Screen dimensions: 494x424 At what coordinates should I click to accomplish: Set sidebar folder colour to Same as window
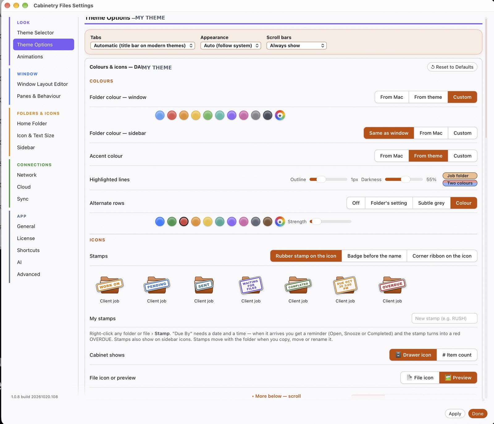coord(389,133)
